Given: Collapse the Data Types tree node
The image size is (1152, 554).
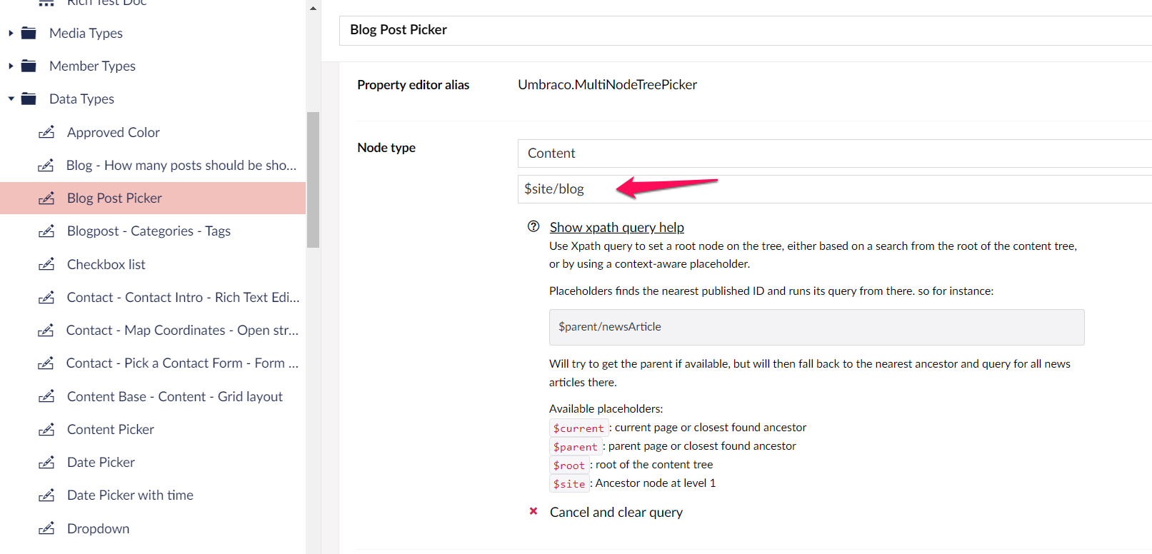Looking at the screenshot, I should pos(11,99).
